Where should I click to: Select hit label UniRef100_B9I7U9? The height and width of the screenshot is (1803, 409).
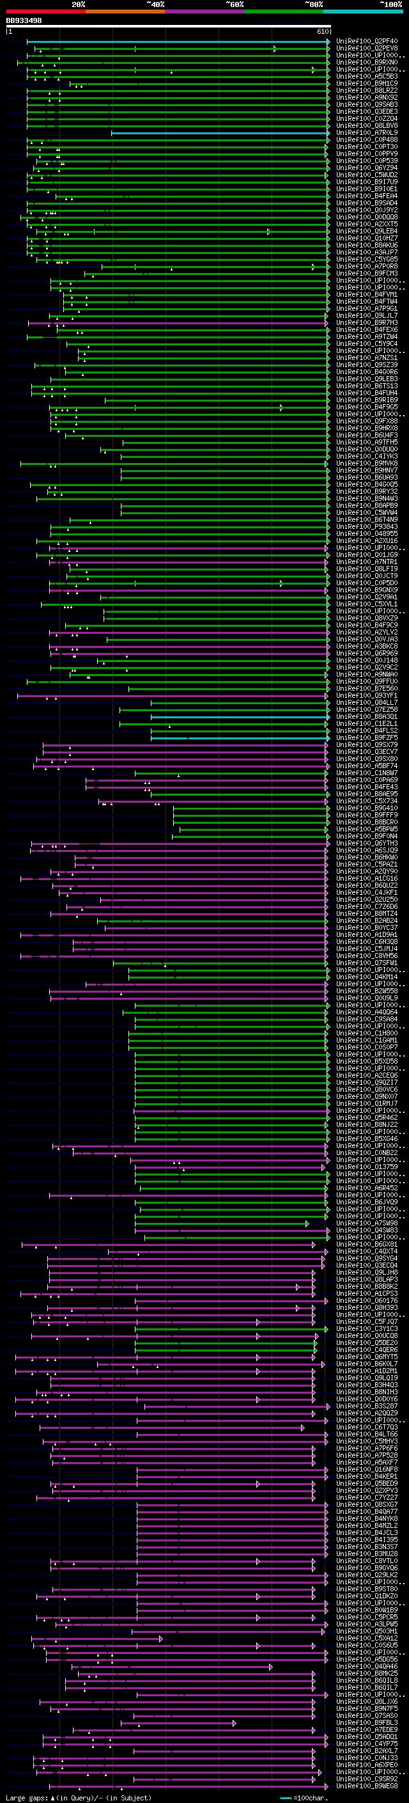[367, 182]
